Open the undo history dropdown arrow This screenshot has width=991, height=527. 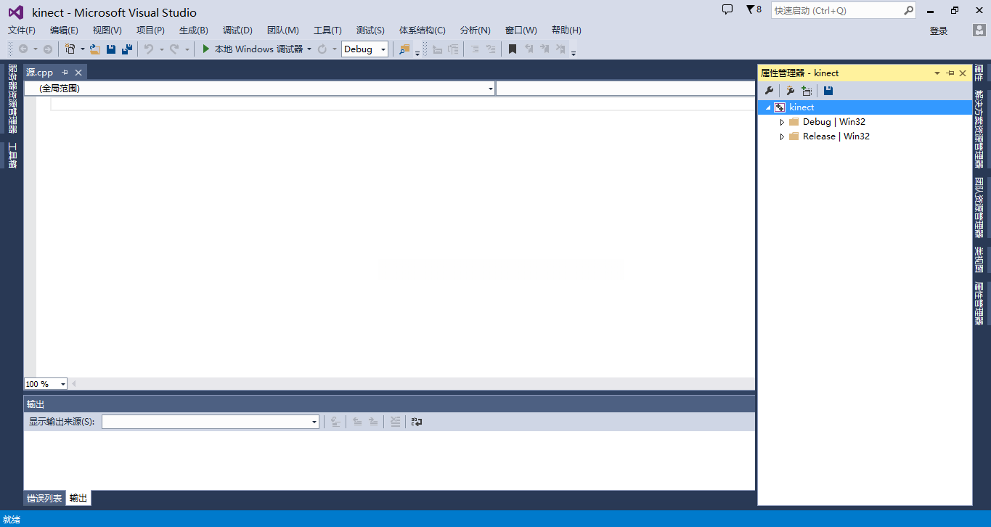pos(161,49)
